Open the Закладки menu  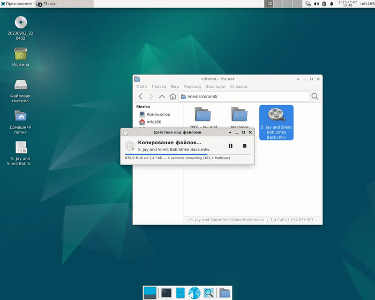pos(215,86)
